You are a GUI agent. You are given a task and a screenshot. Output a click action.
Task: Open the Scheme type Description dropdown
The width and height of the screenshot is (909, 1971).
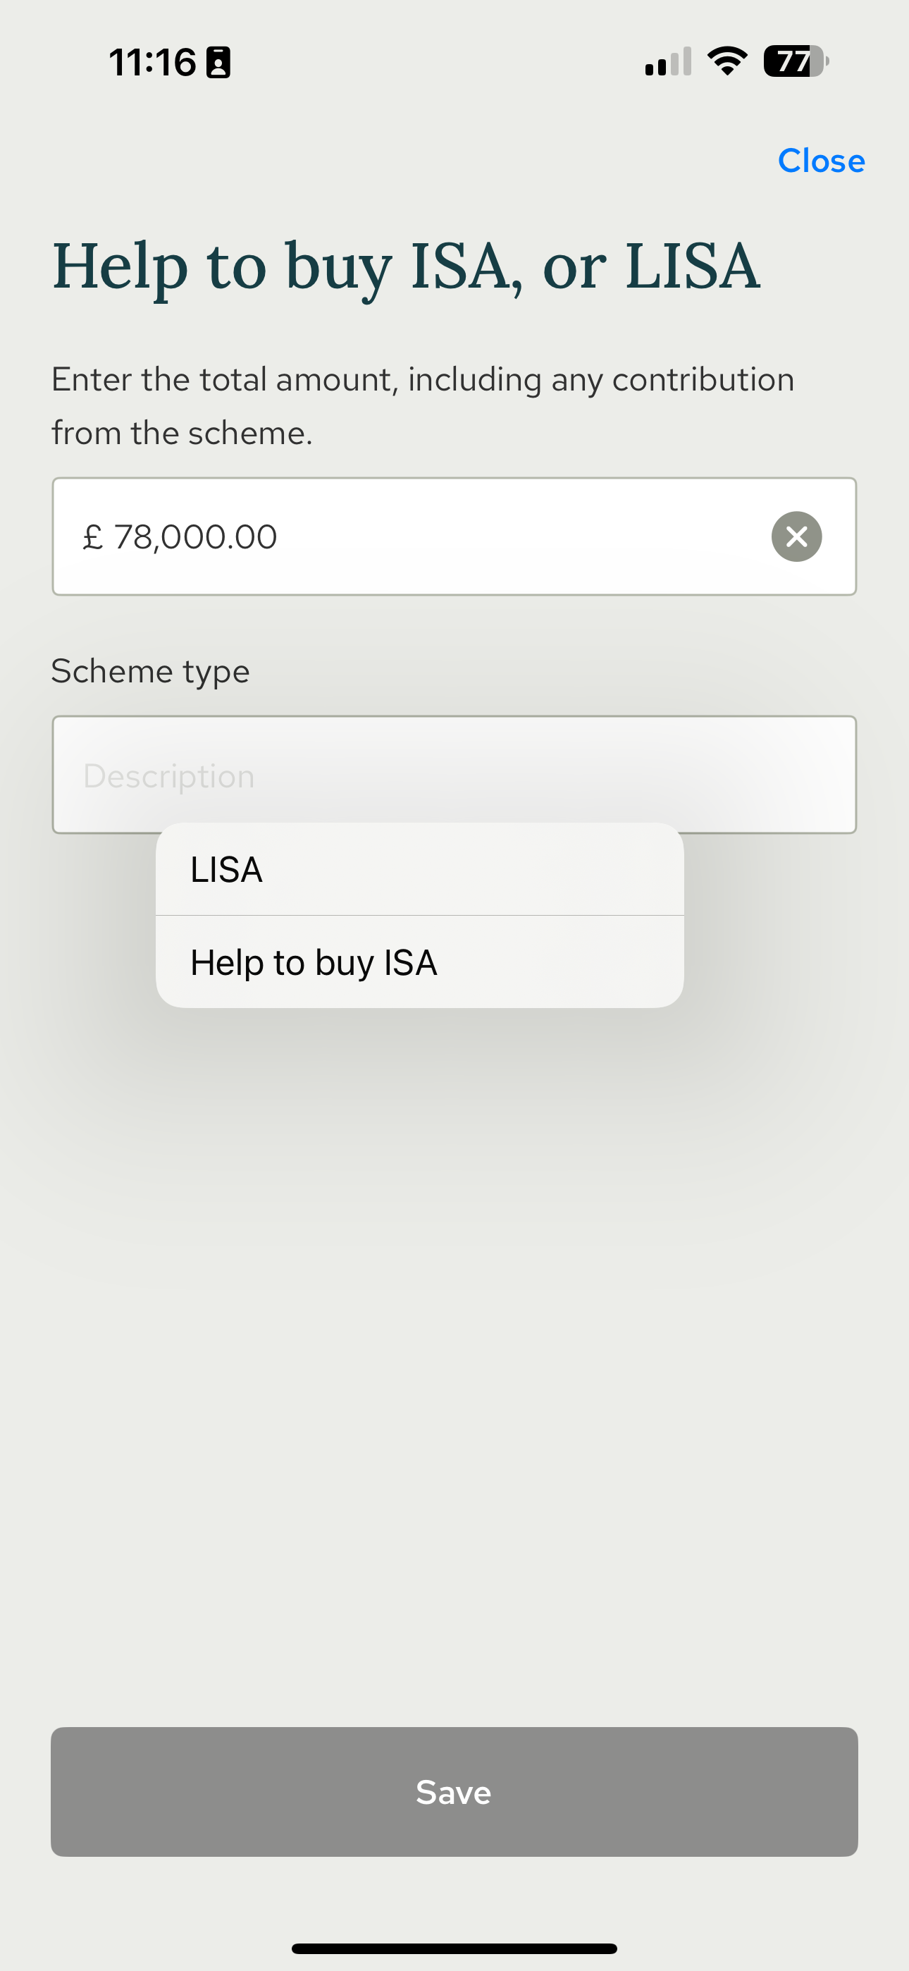click(455, 774)
